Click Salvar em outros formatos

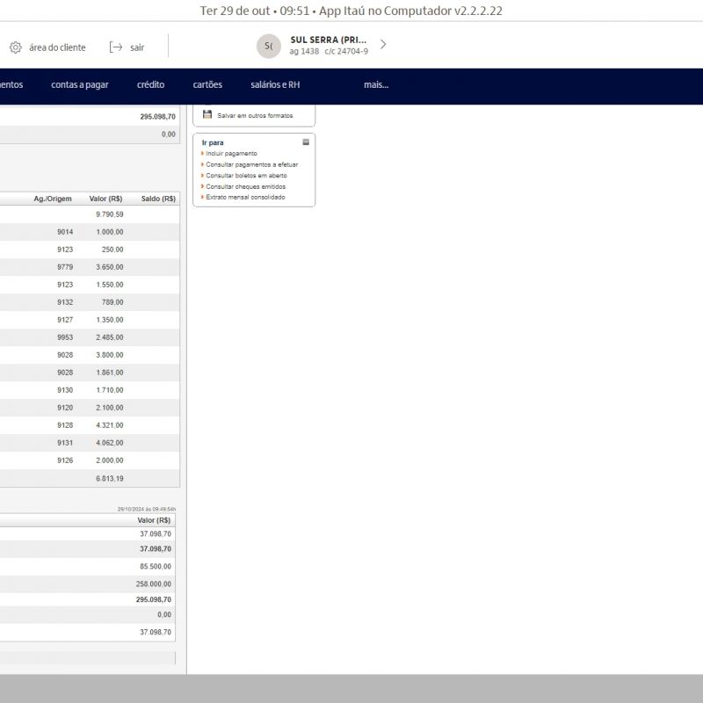pos(255,115)
